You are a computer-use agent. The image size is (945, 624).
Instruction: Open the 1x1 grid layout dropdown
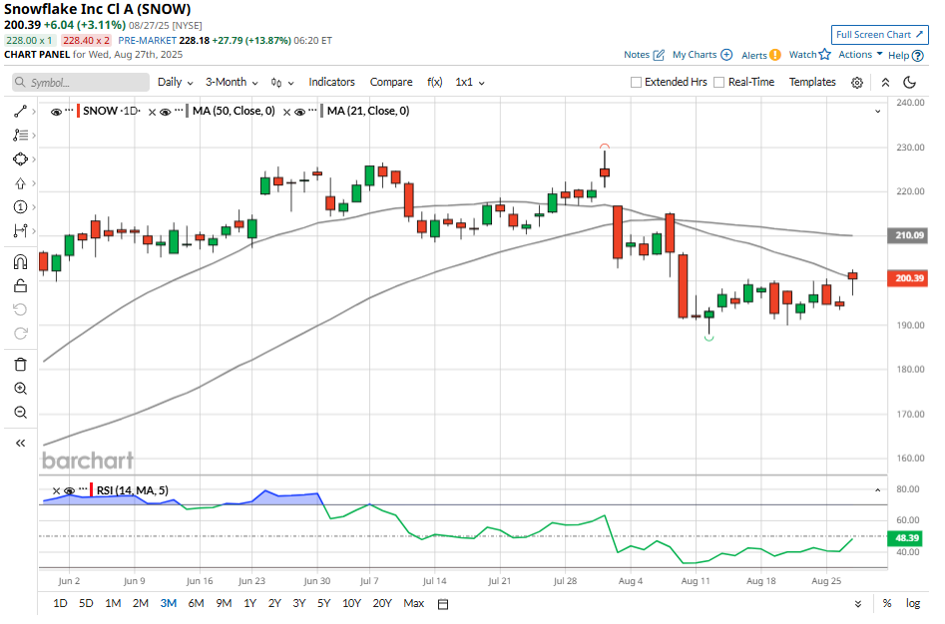[470, 82]
